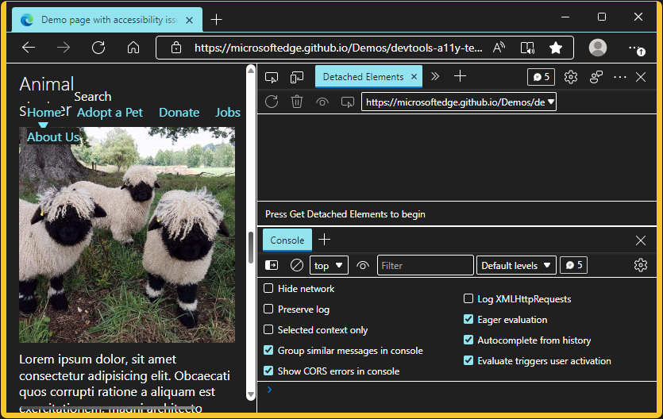Select the Demo page with accessibility issues tab
This screenshot has height=419, width=663.
[107, 19]
